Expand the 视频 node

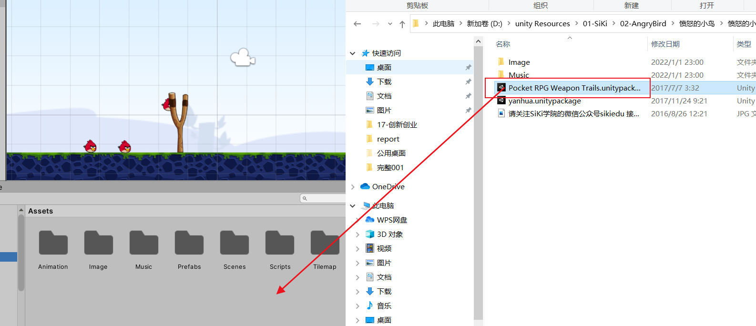358,249
